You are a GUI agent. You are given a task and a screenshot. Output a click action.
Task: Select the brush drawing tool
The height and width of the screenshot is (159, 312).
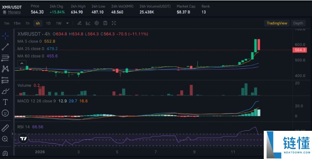pyautogui.click(x=5, y=91)
